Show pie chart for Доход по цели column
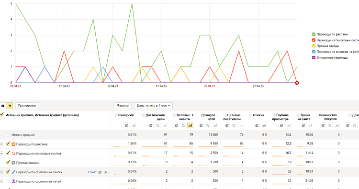This screenshot has height=189, width=359. pos(201,125)
